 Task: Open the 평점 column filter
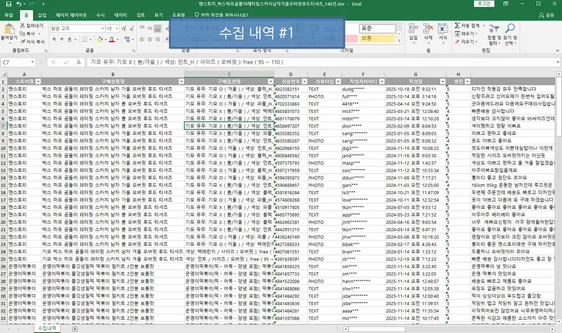coord(467,82)
